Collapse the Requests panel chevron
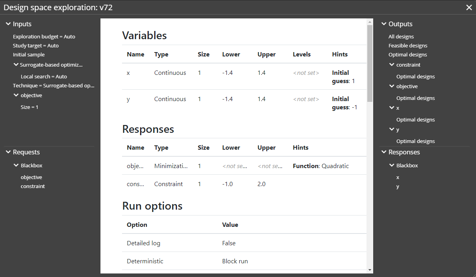The height and width of the screenshot is (277, 476). point(8,152)
